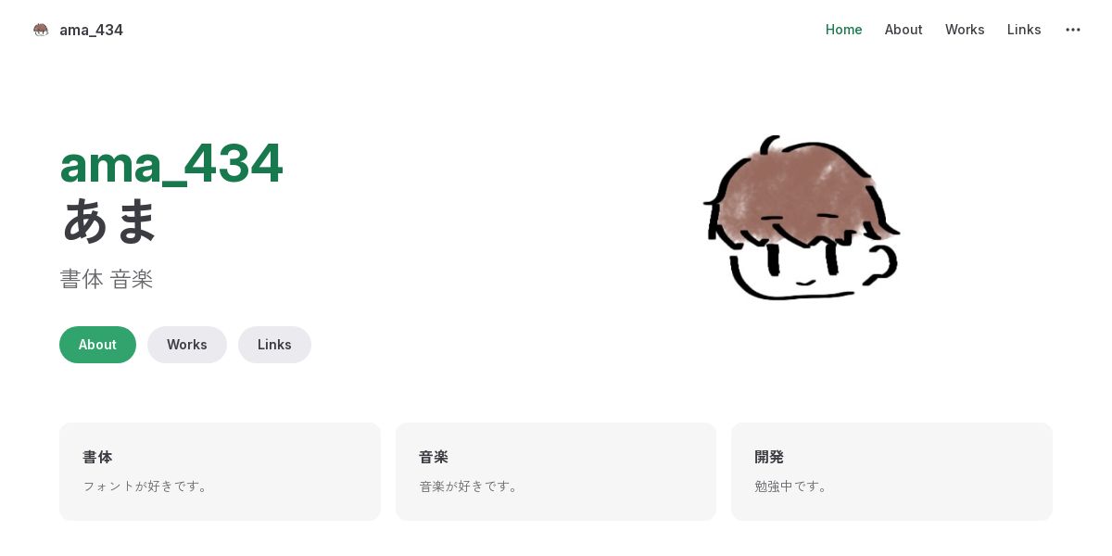1112x556 pixels.
Task: Click the ama_434 site title in navbar
Action: [91, 30]
